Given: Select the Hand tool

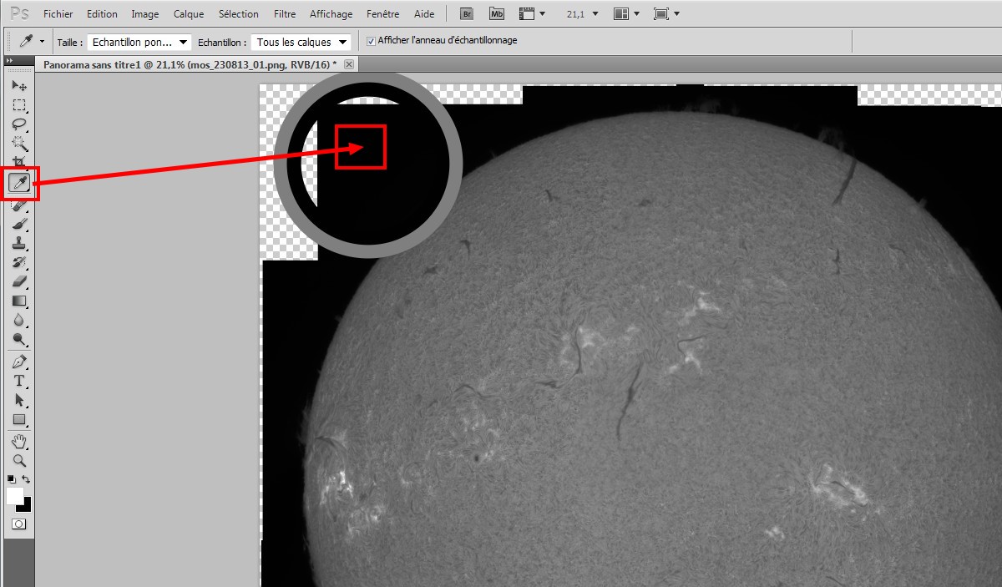Looking at the screenshot, I should click(x=18, y=442).
